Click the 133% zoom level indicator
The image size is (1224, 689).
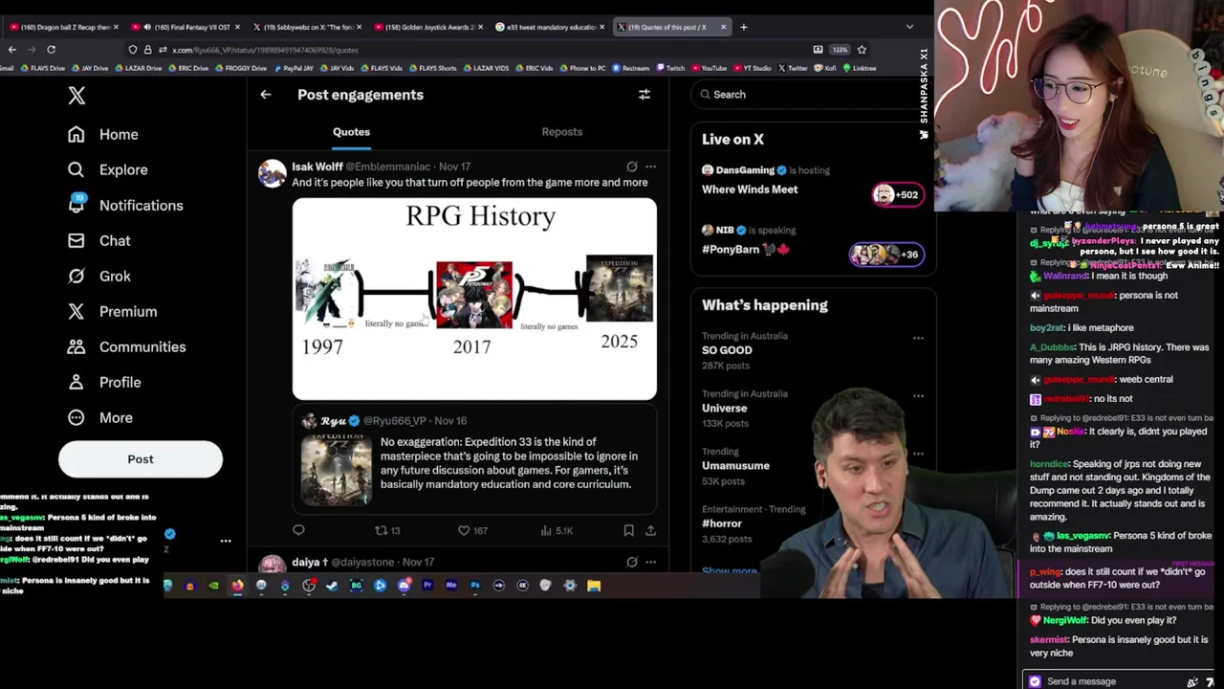pyautogui.click(x=840, y=50)
